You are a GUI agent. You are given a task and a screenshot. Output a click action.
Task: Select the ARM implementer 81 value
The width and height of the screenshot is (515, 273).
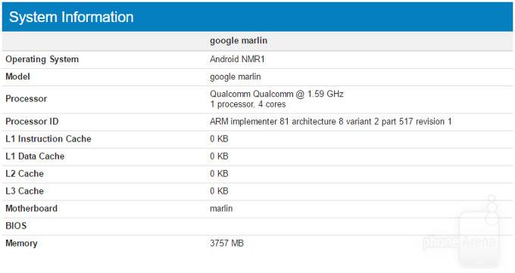click(331, 122)
